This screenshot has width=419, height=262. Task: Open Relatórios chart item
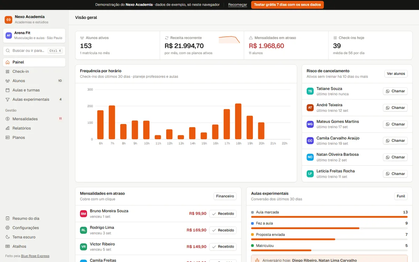click(x=34, y=128)
